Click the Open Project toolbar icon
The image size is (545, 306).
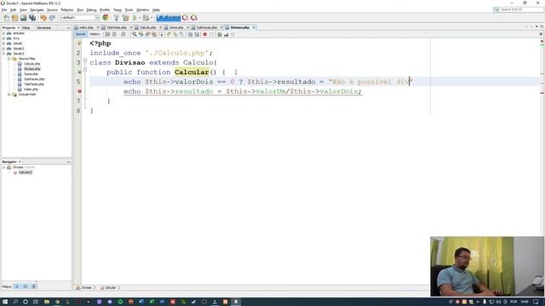coord(23,18)
